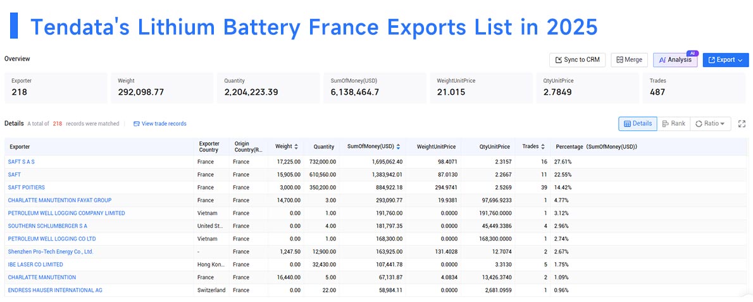
Task: Click the WeightUnitPrice column header
Action: pyautogui.click(x=436, y=147)
